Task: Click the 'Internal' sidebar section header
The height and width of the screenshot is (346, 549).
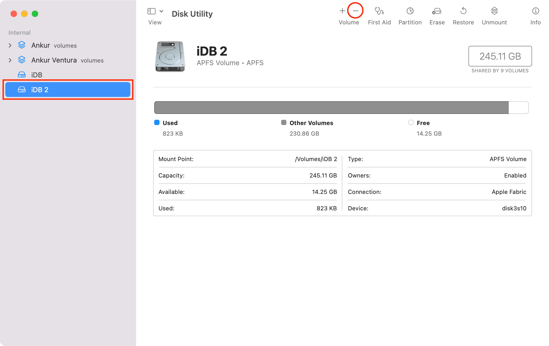Action: click(19, 33)
